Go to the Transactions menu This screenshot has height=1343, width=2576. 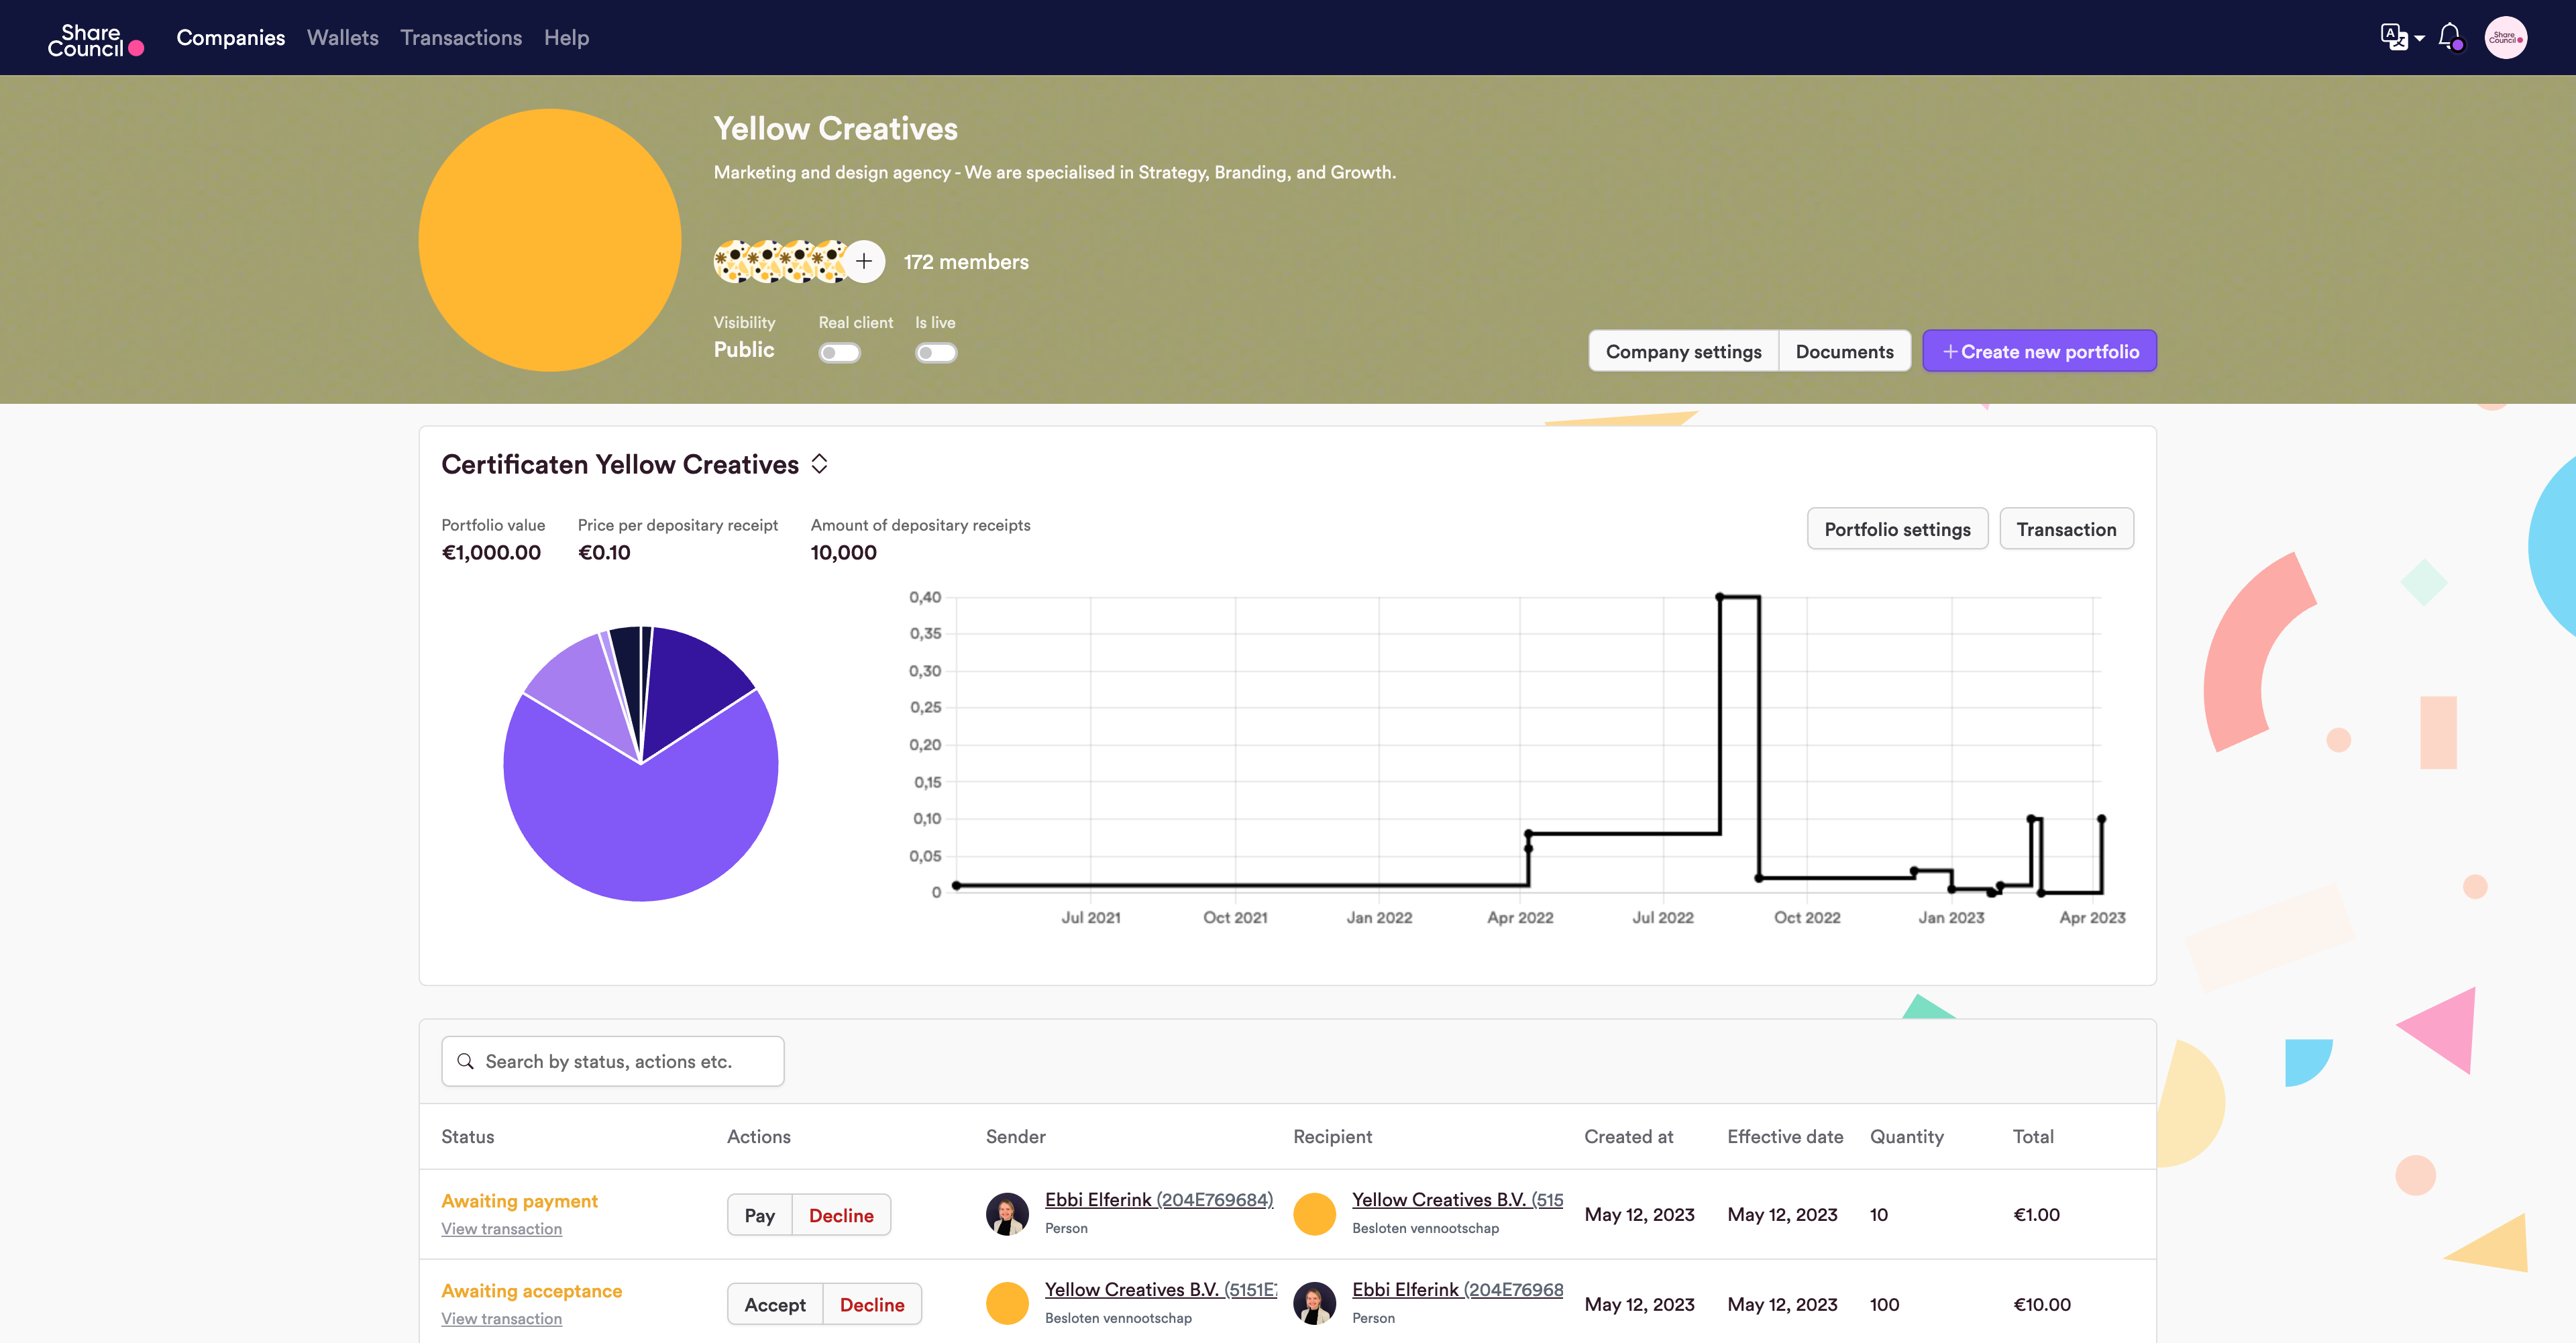(x=461, y=38)
